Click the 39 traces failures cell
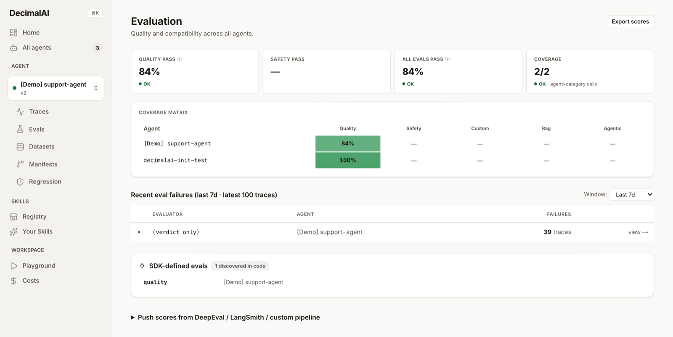 pos(557,232)
